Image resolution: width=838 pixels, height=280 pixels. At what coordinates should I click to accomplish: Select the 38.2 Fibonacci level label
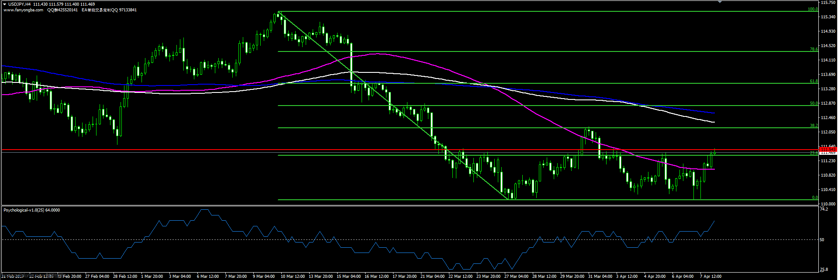(814, 126)
